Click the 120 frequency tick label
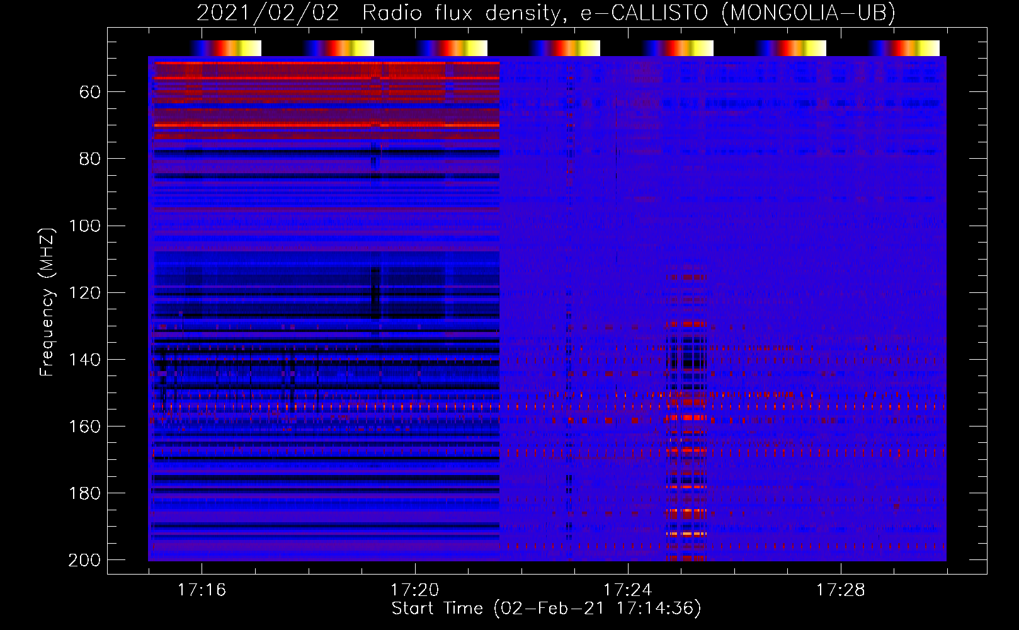Screen dimensions: 1019x630 84,293
